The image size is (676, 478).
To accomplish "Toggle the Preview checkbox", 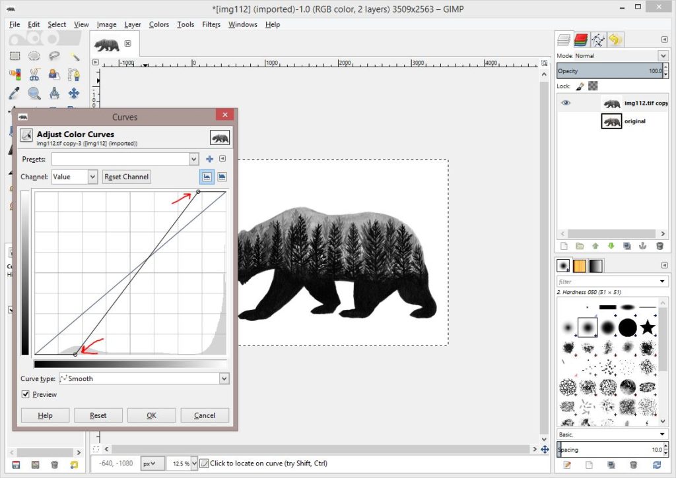I will pyautogui.click(x=26, y=394).
